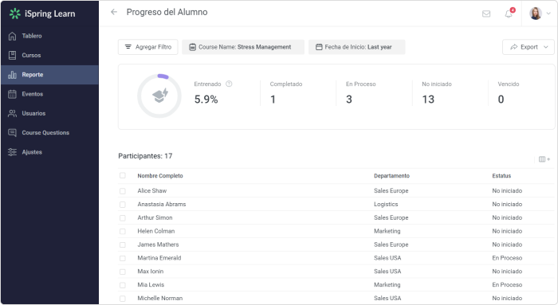Check the box for Helen Colman

(x=123, y=232)
